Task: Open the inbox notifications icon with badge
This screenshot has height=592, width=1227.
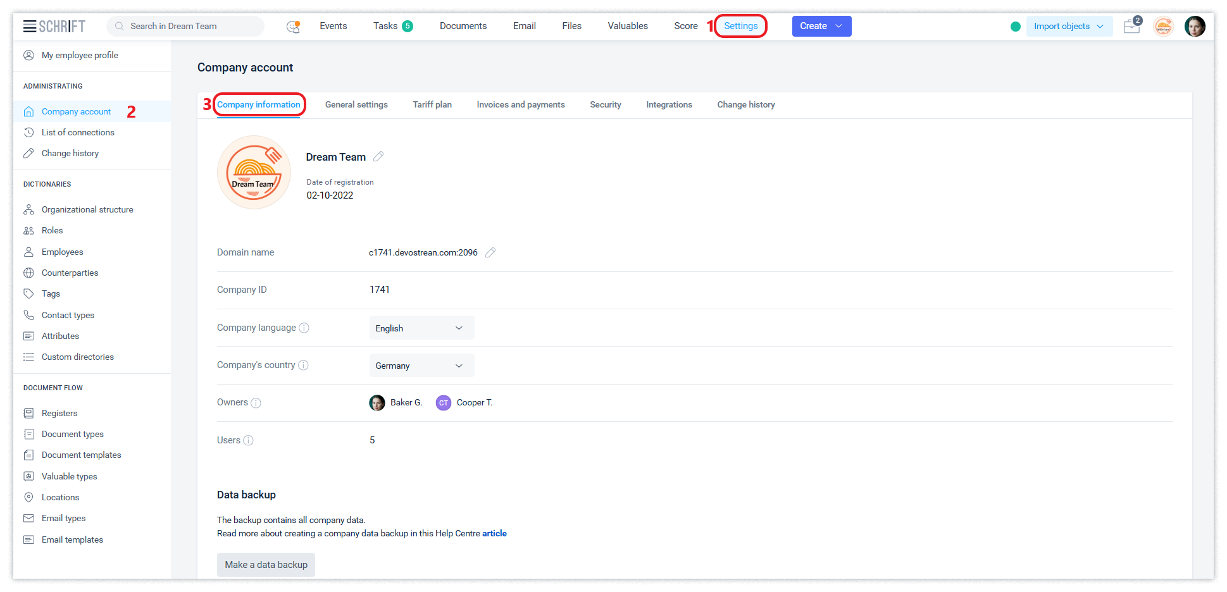Action: [1131, 27]
